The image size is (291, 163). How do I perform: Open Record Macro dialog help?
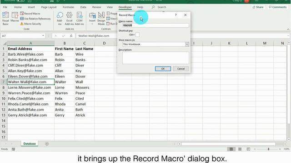(x=176, y=15)
